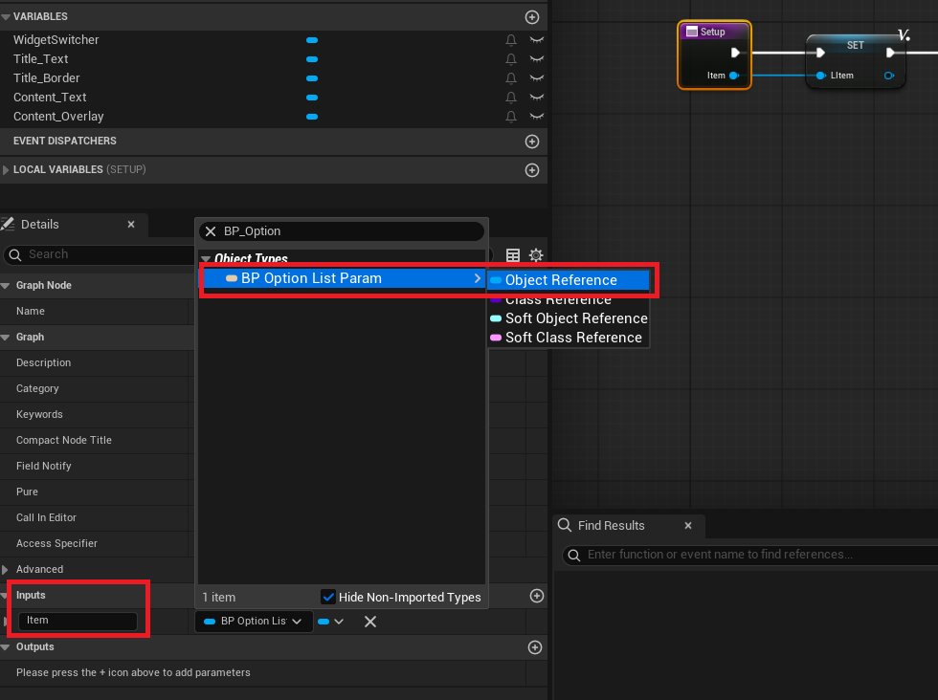Select Object Reference in the submenu
This screenshot has width=938, height=700.
(x=561, y=280)
